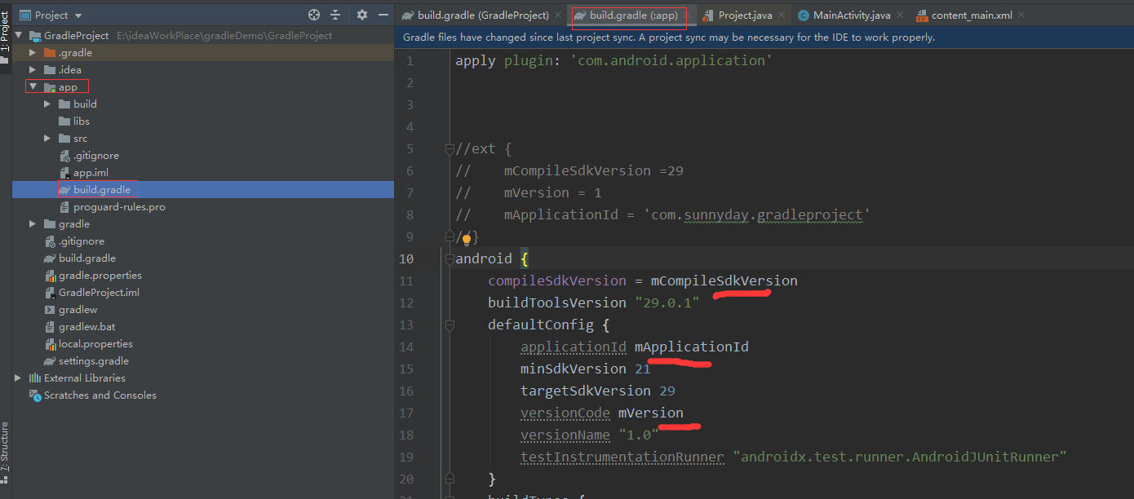
Task: Click buildToolsVersion string "29.0.1"
Action: click(x=667, y=302)
